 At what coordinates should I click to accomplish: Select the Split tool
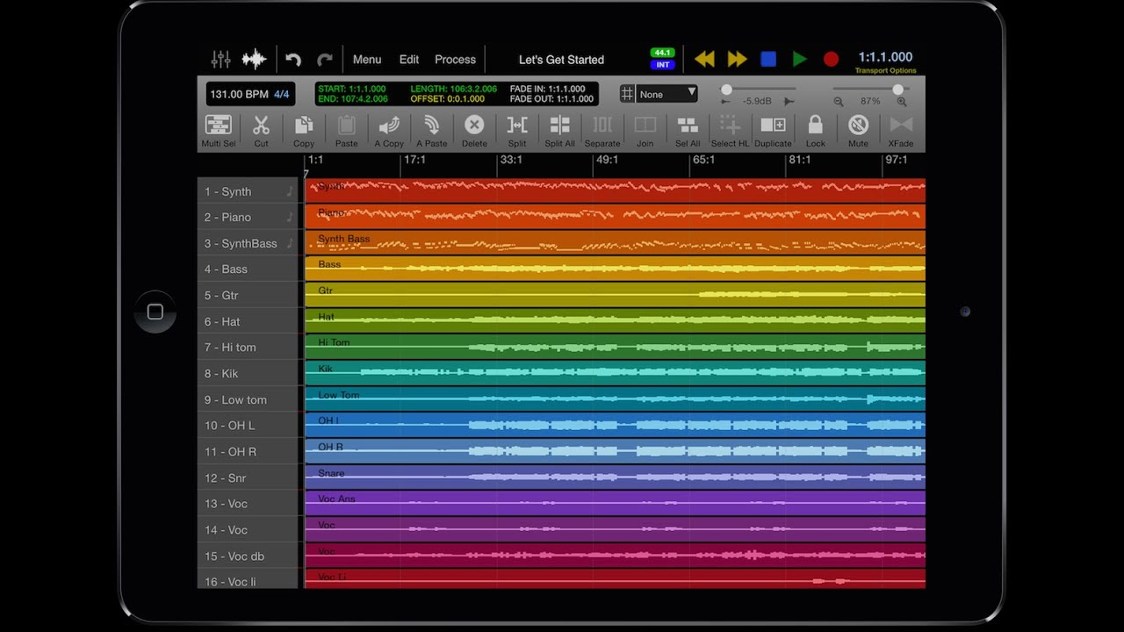[x=516, y=130]
